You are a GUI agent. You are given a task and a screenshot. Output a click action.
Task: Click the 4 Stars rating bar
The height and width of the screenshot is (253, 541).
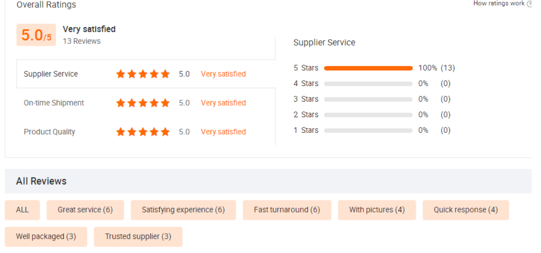[x=368, y=84]
